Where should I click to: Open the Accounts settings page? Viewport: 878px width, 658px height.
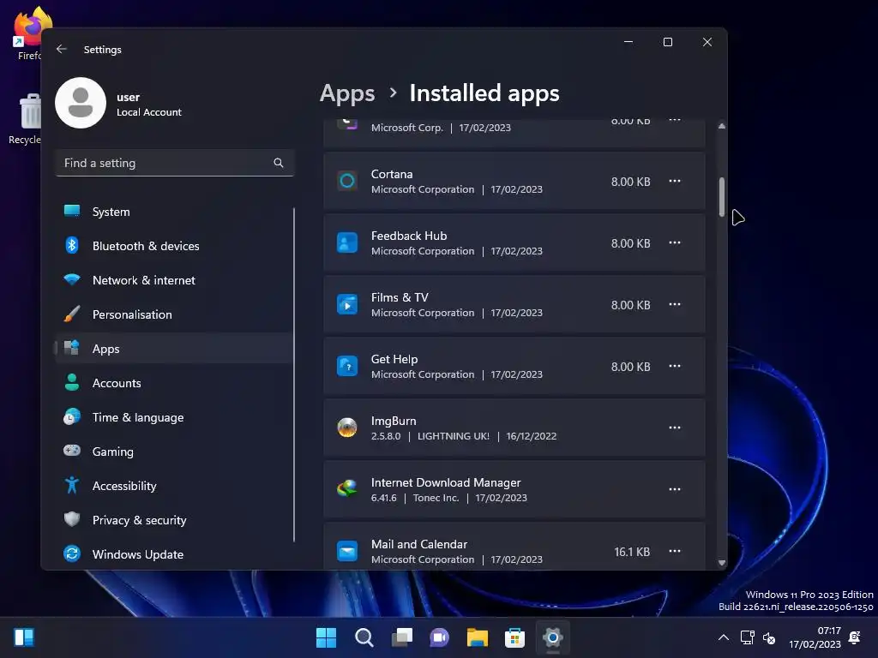tap(174, 383)
